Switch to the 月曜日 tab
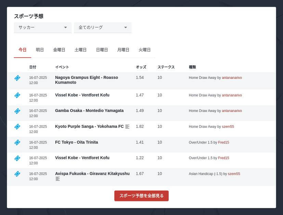The height and width of the screenshot is (215, 283). point(123,50)
